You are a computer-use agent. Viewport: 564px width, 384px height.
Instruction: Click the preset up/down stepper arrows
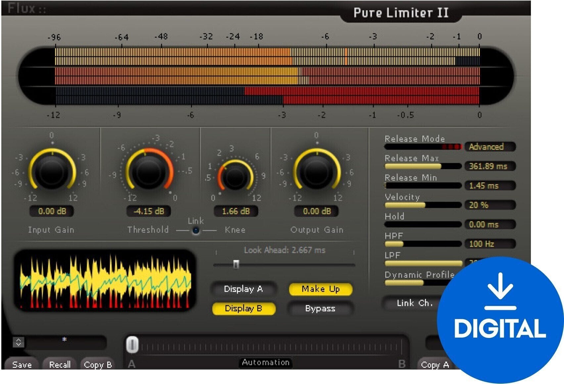pos(19,342)
